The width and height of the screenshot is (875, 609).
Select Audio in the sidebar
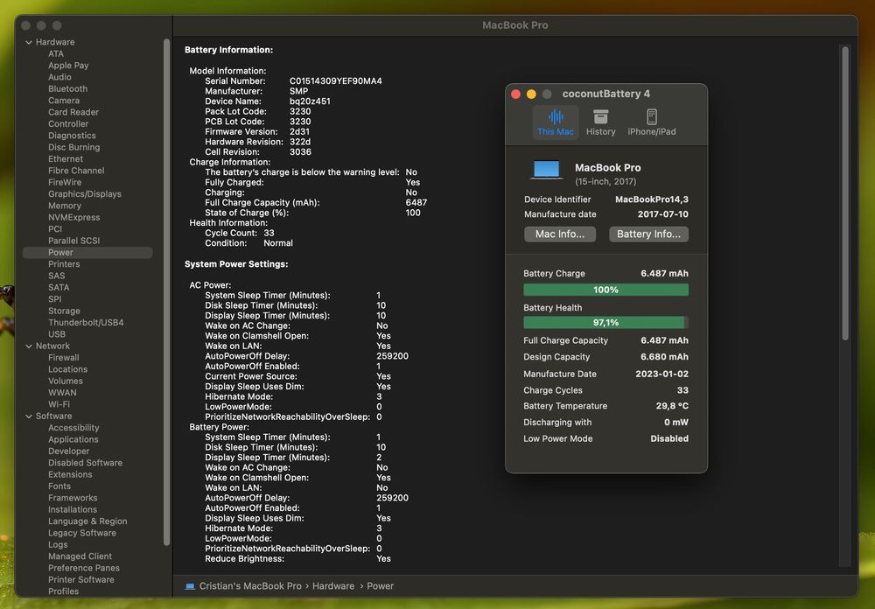tap(59, 77)
